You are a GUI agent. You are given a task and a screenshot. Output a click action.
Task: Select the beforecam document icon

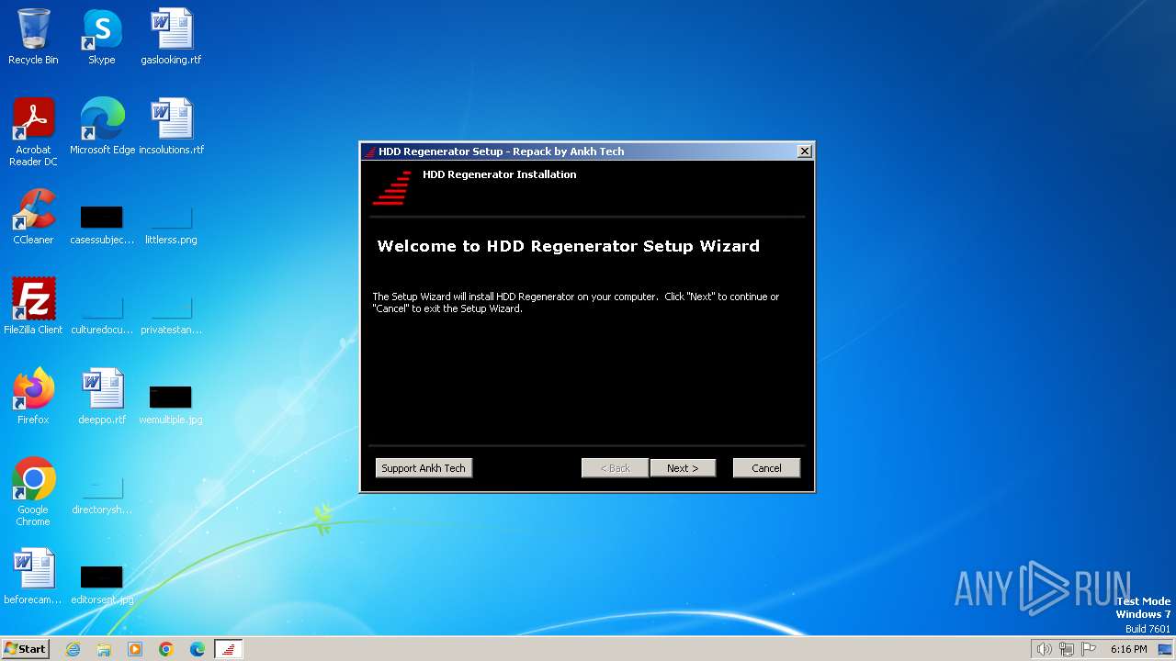pos(33,577)
